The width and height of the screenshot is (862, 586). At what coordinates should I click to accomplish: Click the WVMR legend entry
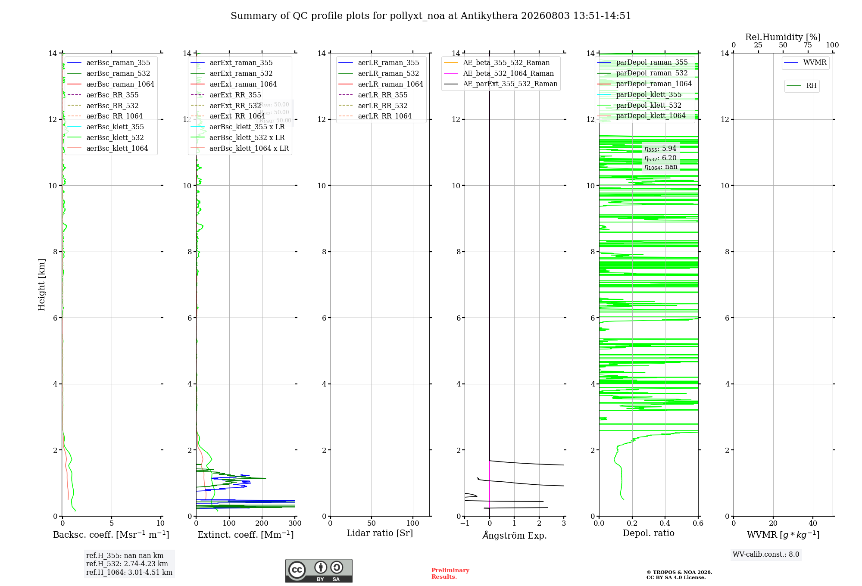point(806,62)
